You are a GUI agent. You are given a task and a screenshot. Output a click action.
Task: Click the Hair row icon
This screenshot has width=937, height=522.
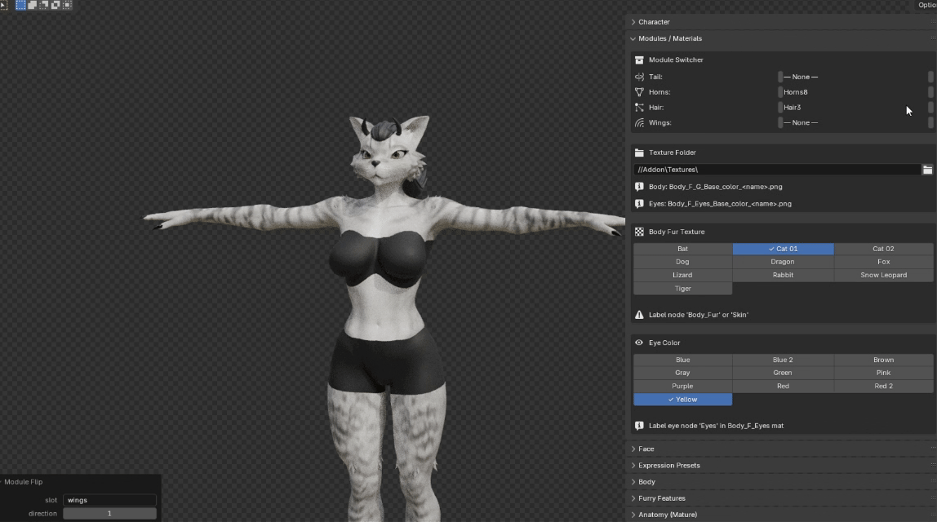(639, 108)
